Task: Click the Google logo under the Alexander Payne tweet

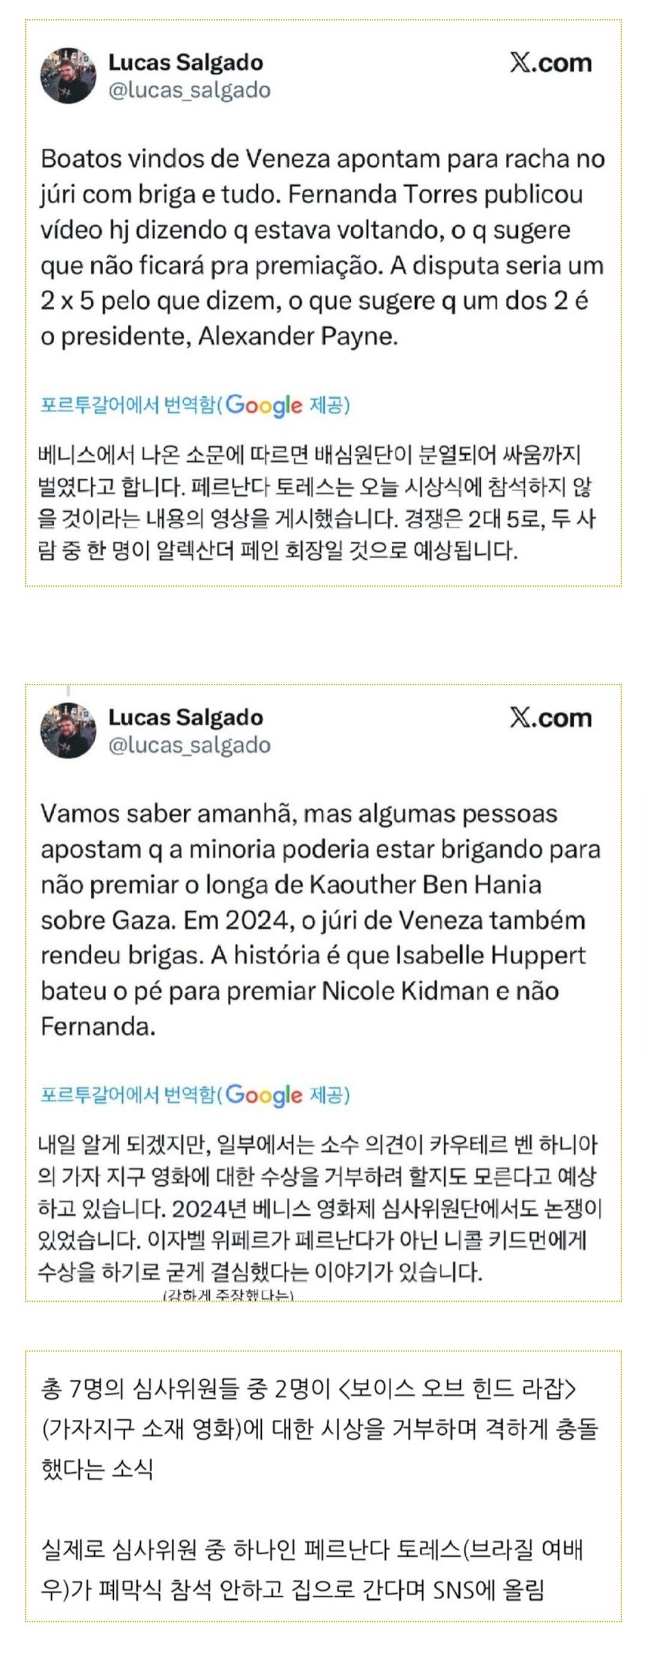Action: 264,405
